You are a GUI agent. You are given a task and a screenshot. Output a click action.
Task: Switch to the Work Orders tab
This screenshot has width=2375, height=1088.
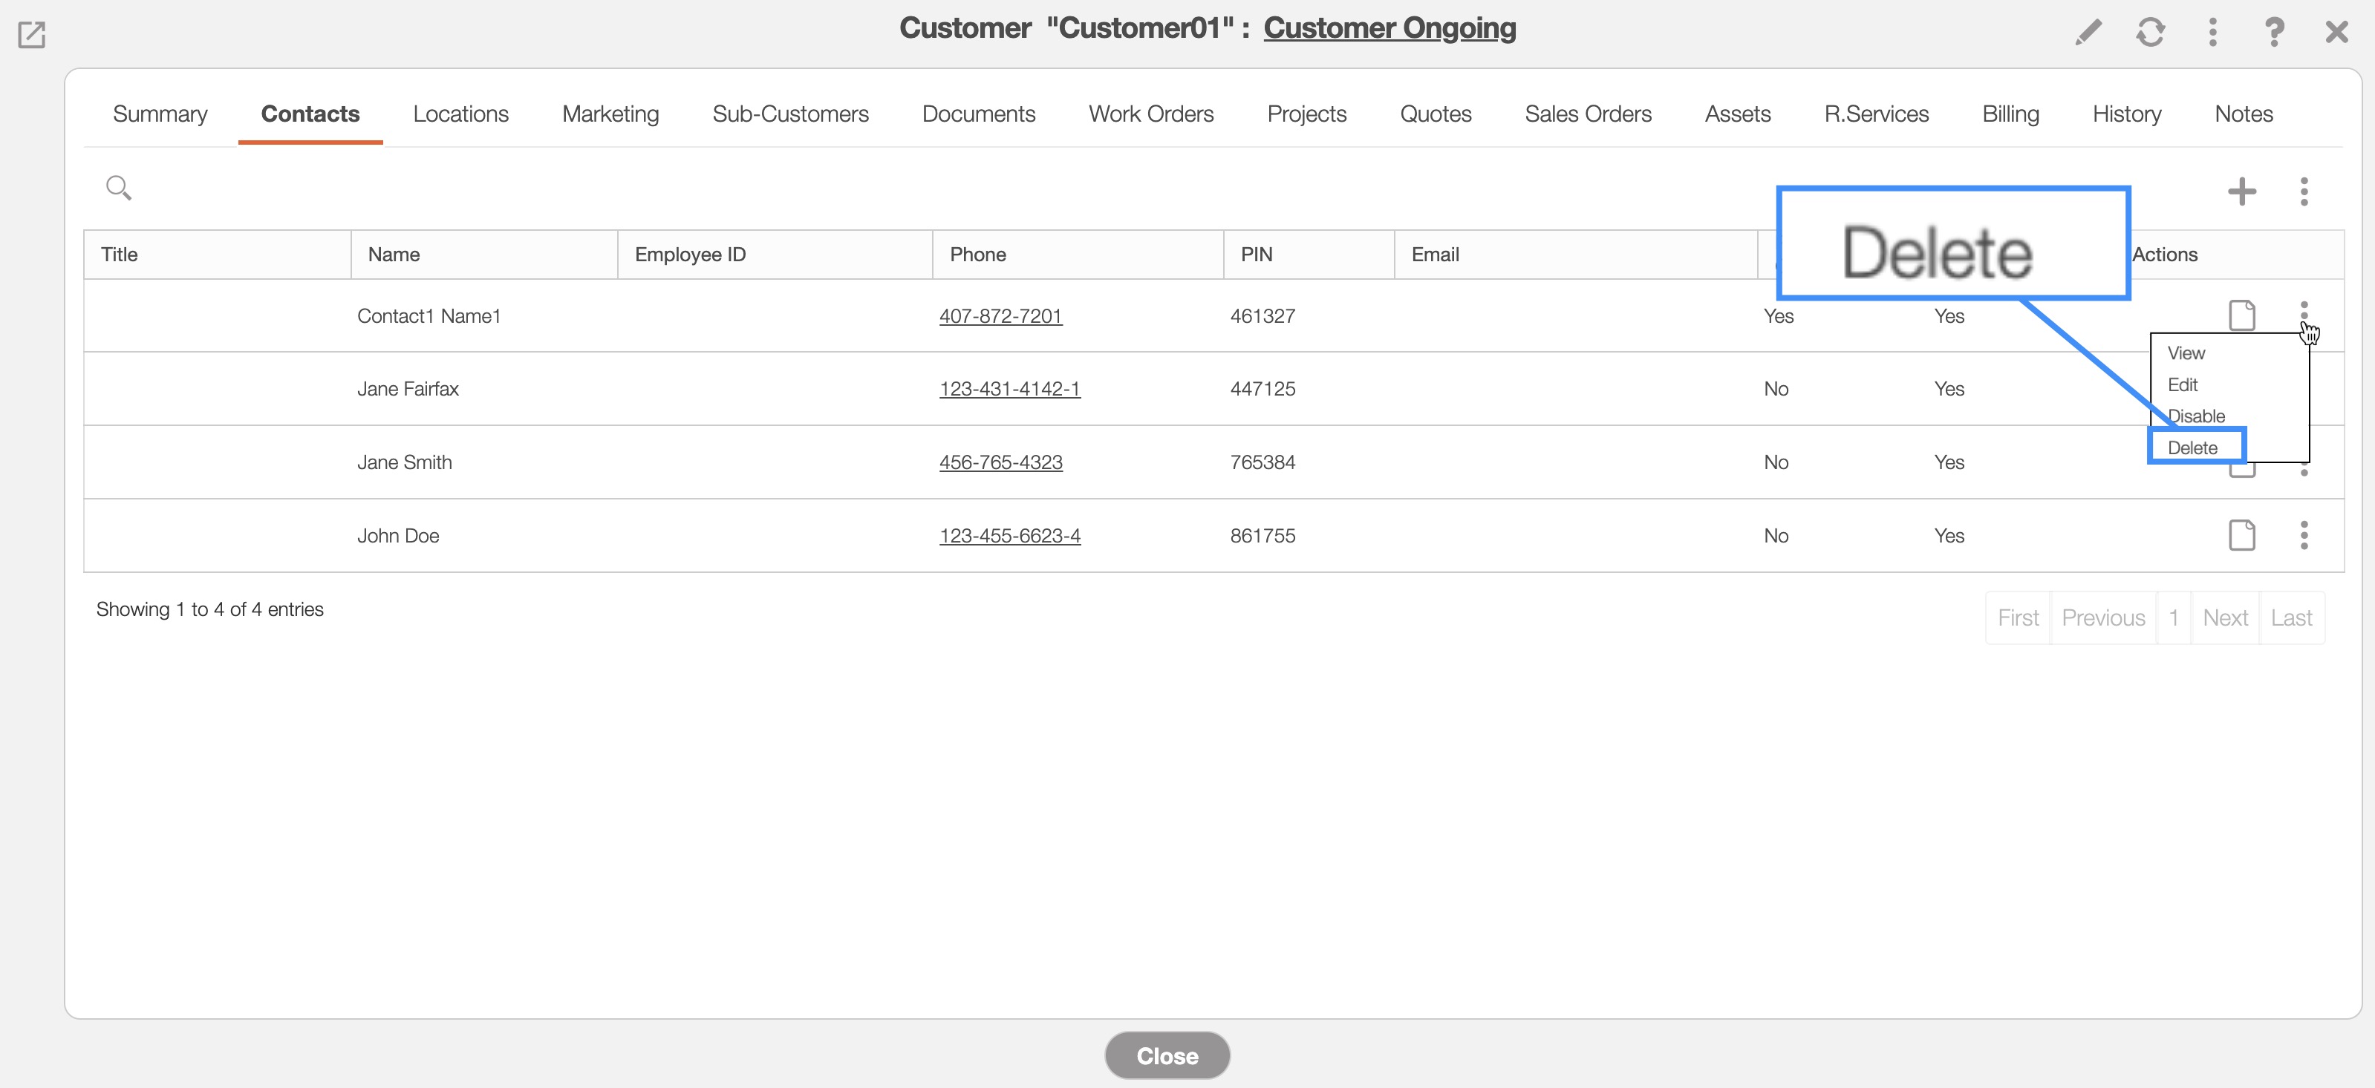(x=1150, y=114)
